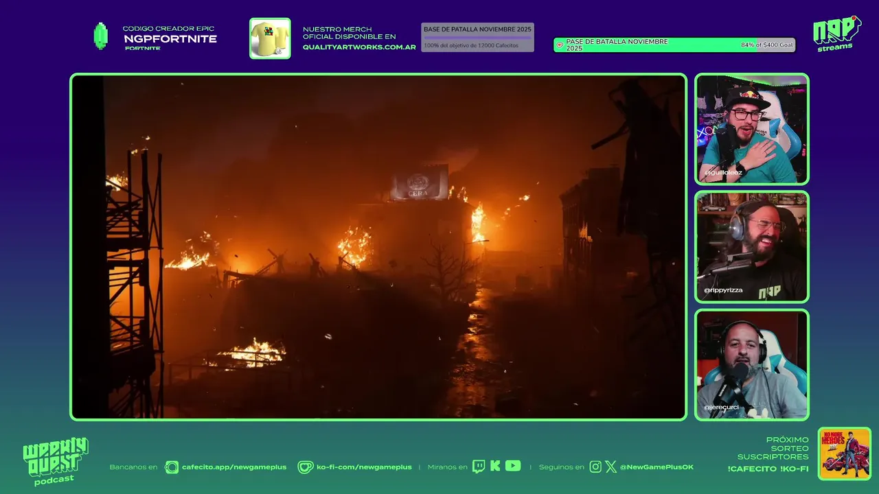Image resolution: width=879 pixels, height=494 pixels.
Task: Click the @rippyrizza name tag
Action: (x=723, y=290)
